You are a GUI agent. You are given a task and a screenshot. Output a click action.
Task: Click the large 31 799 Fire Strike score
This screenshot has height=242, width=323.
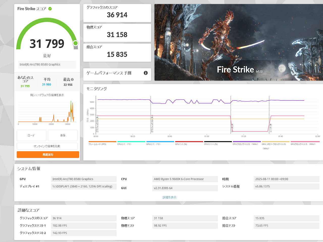pyautogui.click(x=47, y=44)
